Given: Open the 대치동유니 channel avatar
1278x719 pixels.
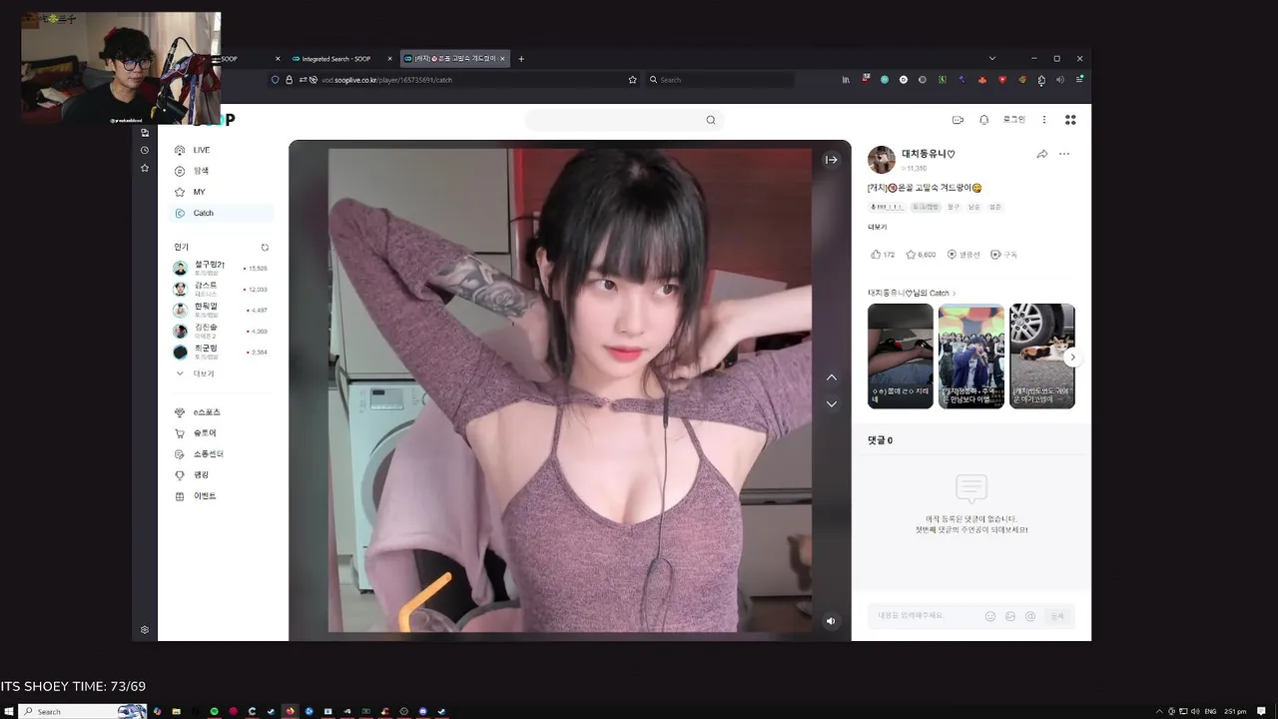Looking at the screenshot, I should tap(882, 160).
